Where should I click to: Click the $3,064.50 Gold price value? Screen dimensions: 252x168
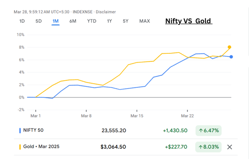pyautogui.click(x=113, y=147)
